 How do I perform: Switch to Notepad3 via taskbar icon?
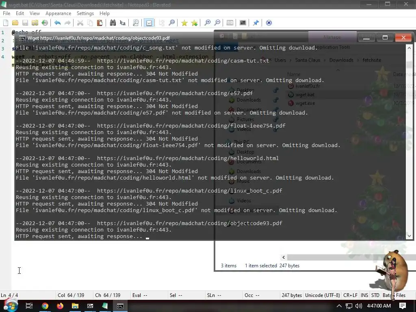tap(105, 306)
